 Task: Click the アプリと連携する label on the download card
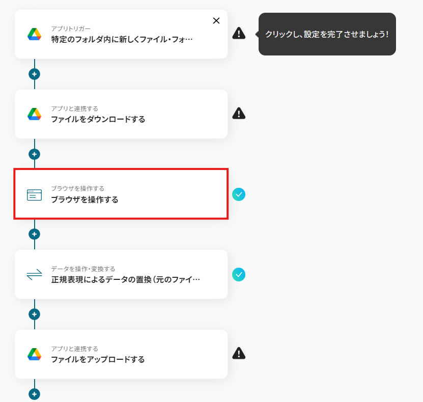point(74,109)
